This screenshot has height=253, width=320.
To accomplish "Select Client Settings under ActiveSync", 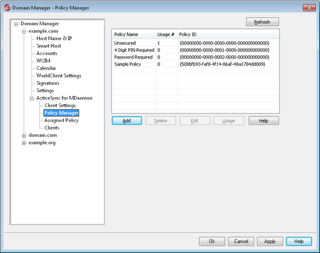I will coord(60,105).
